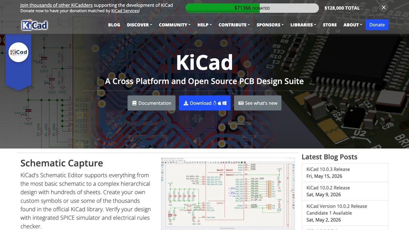Open the Documentation button

151,103
